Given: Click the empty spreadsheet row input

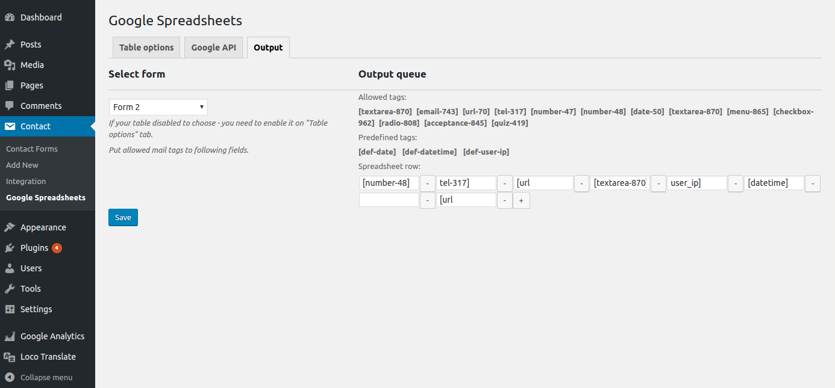Looking at the screenshot, I should (x=389, y=200).
